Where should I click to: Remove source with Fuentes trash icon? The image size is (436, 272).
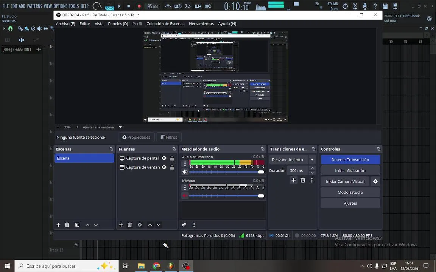coord(129,225)
